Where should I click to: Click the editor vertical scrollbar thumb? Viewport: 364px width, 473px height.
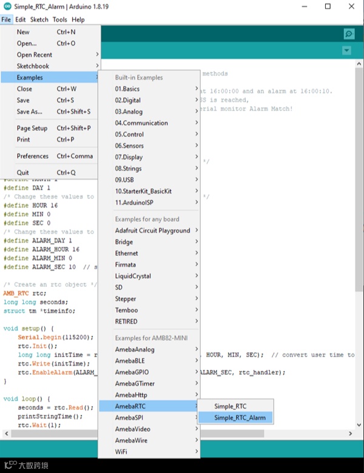click(359, 179)
